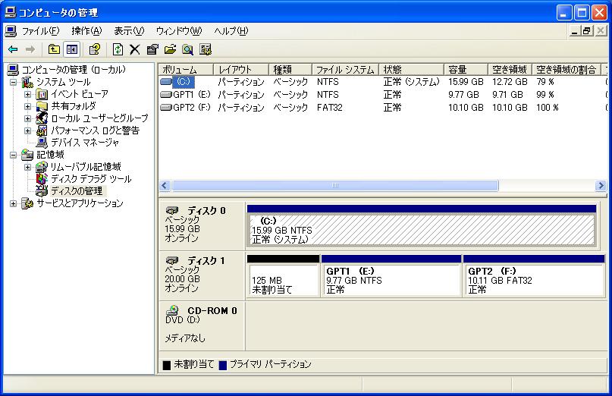
Task: Select the GPT2 (F:) volume row
Action: click(382, 108)
